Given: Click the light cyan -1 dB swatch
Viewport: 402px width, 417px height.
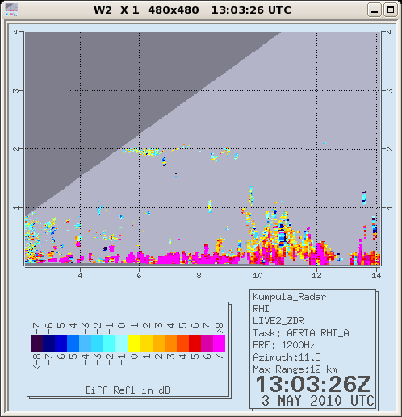Looking at the screenshot, I should click(122, 343).
